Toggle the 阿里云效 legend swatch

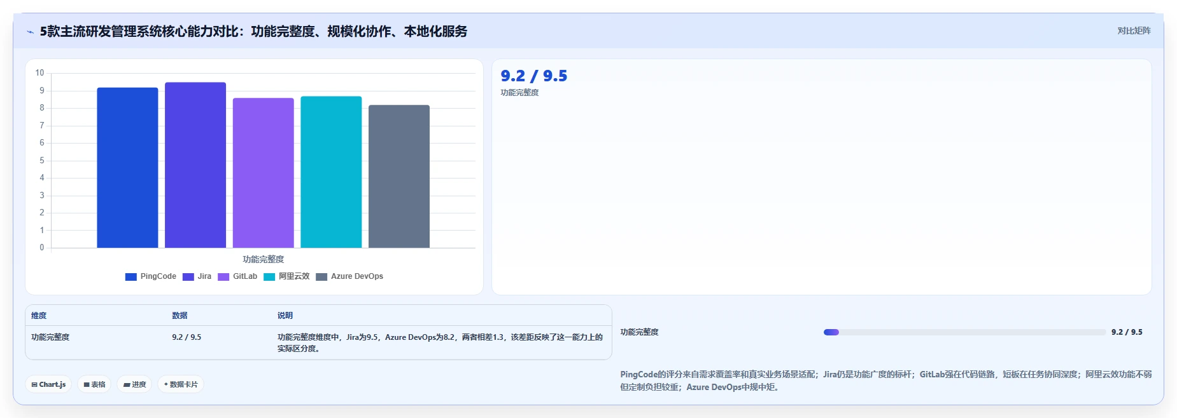(x=269, y=277)
